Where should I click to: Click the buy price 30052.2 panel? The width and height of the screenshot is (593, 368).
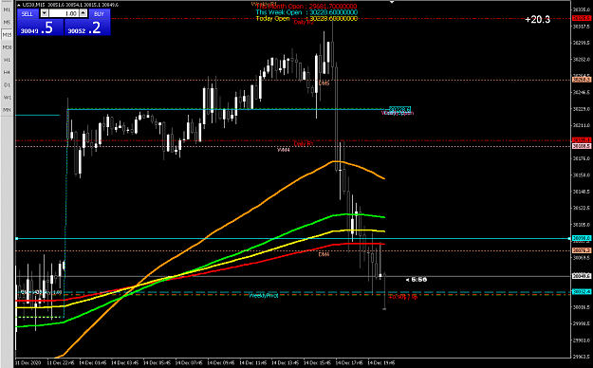click(x=87, y=28)
